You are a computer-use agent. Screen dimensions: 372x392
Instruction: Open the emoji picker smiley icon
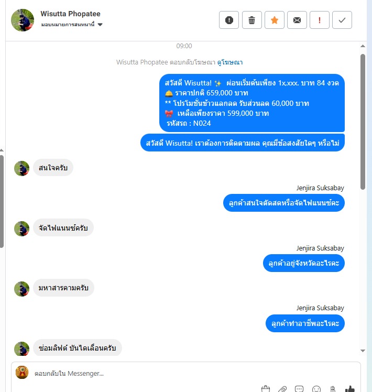coord(316,389)
